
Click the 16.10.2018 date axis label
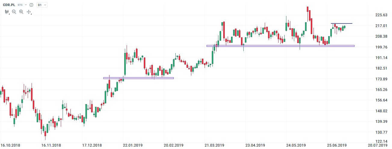pos(10,145)
